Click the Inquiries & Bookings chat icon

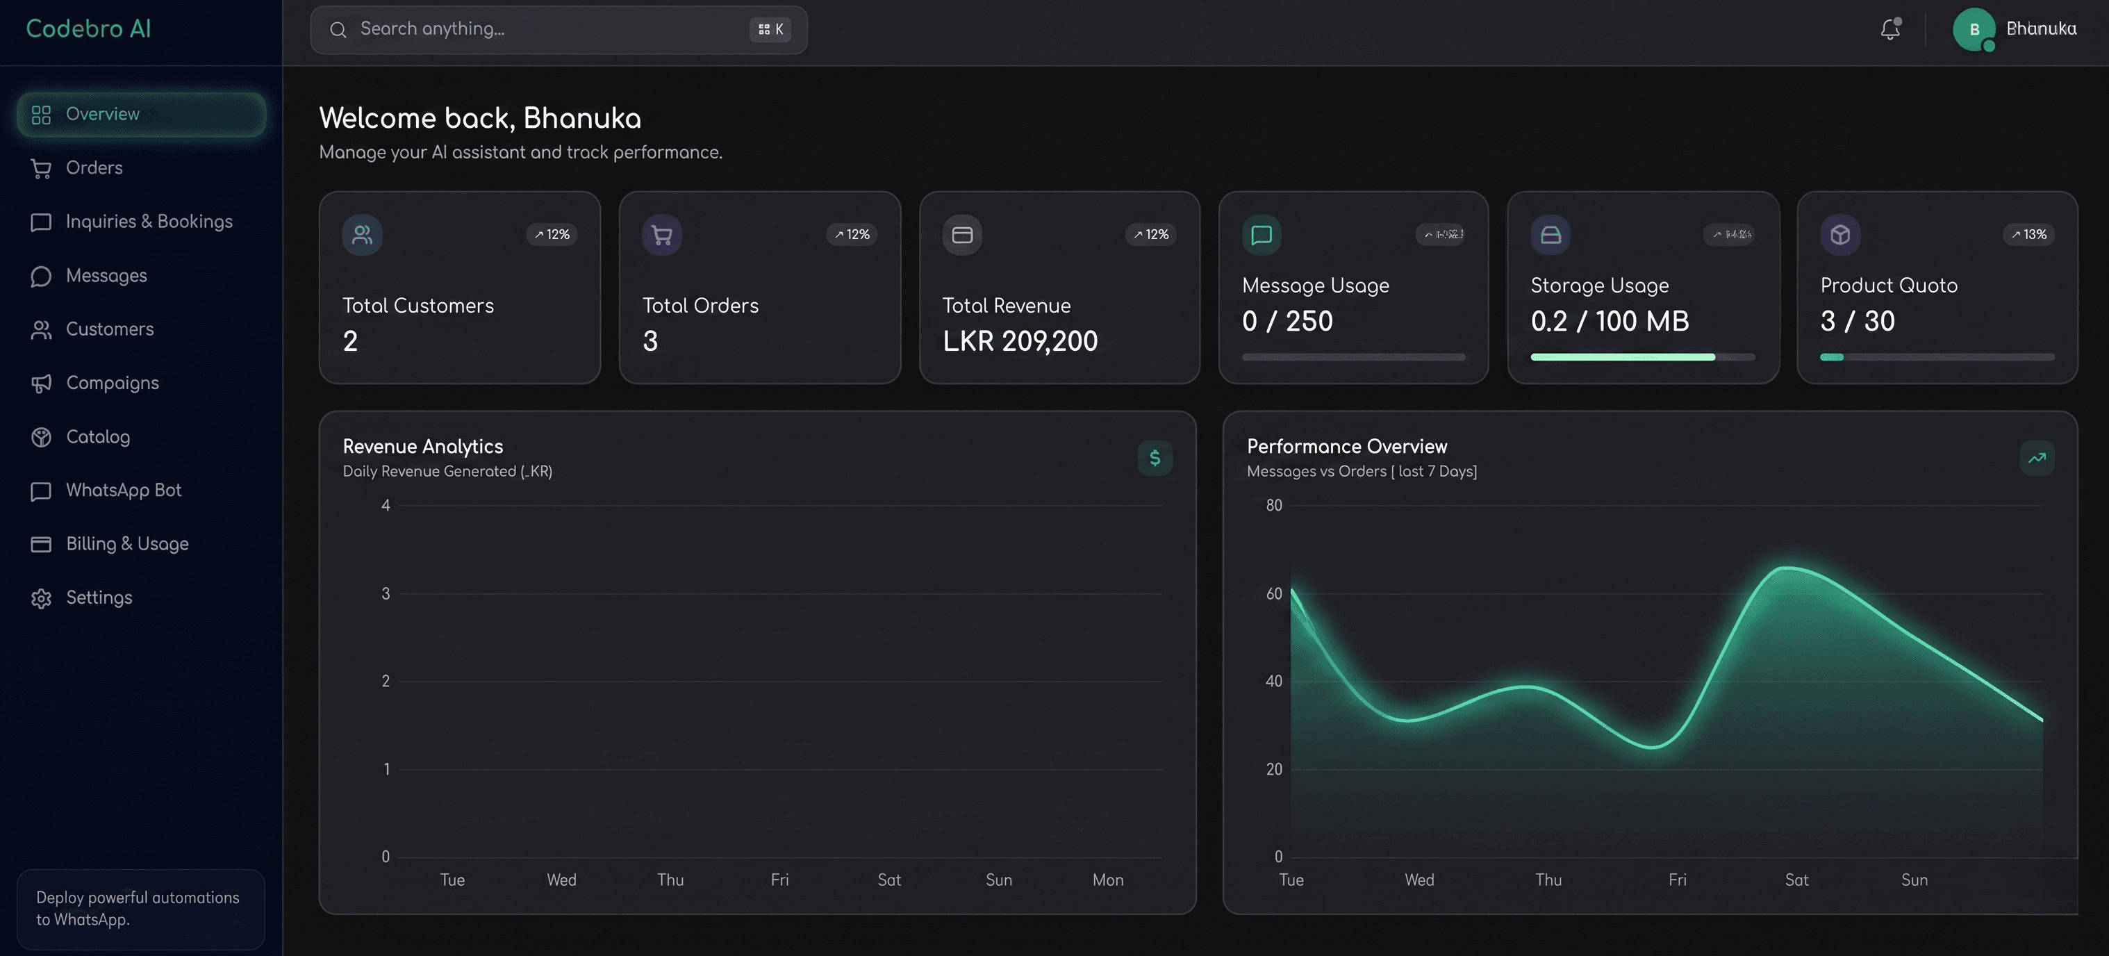coord(41,222)
